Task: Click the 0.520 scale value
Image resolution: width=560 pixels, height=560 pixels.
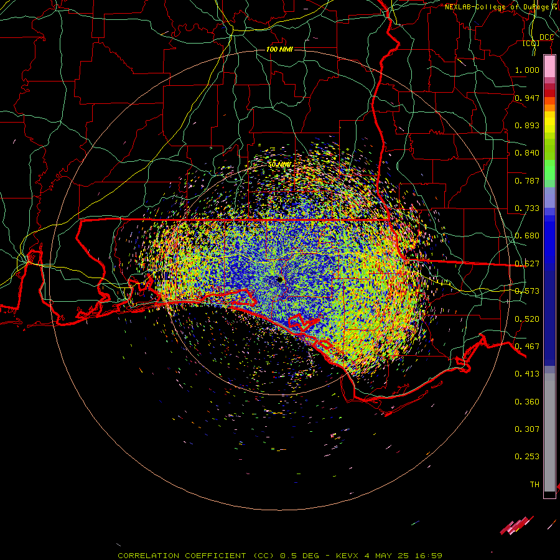Action: click(527, 319)
